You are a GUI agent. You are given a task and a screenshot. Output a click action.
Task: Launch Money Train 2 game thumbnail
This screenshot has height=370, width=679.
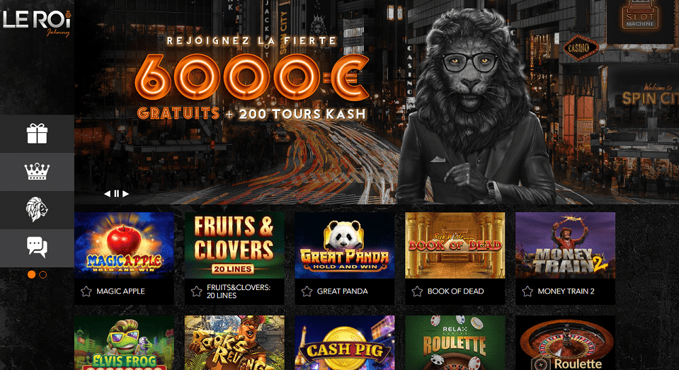565,245
